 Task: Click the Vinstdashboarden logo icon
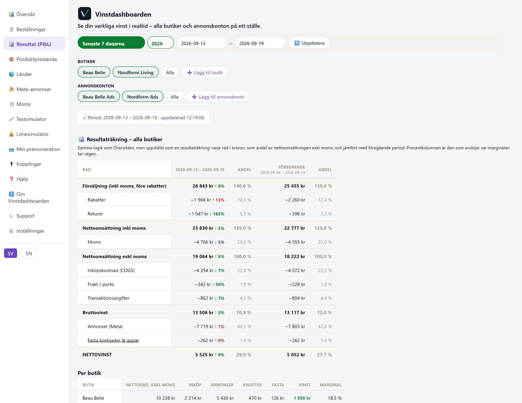tap(84, 13)
